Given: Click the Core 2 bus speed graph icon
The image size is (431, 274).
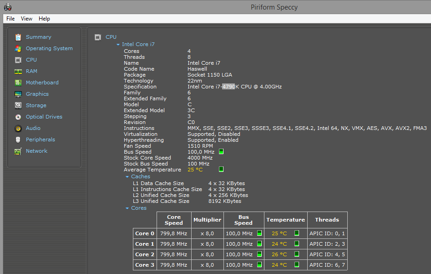Looking at the screenshot, I should (x=259, y=254).
